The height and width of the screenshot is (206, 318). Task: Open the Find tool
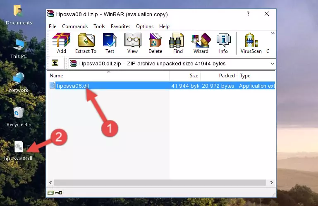178,43
